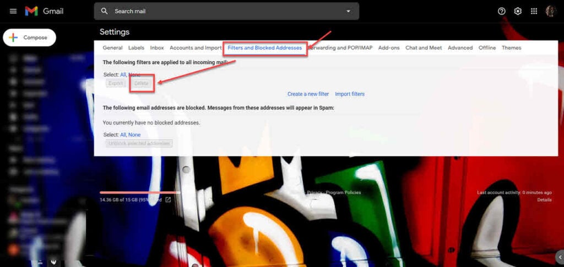Click the magnifier search icon

coord(104,11)
